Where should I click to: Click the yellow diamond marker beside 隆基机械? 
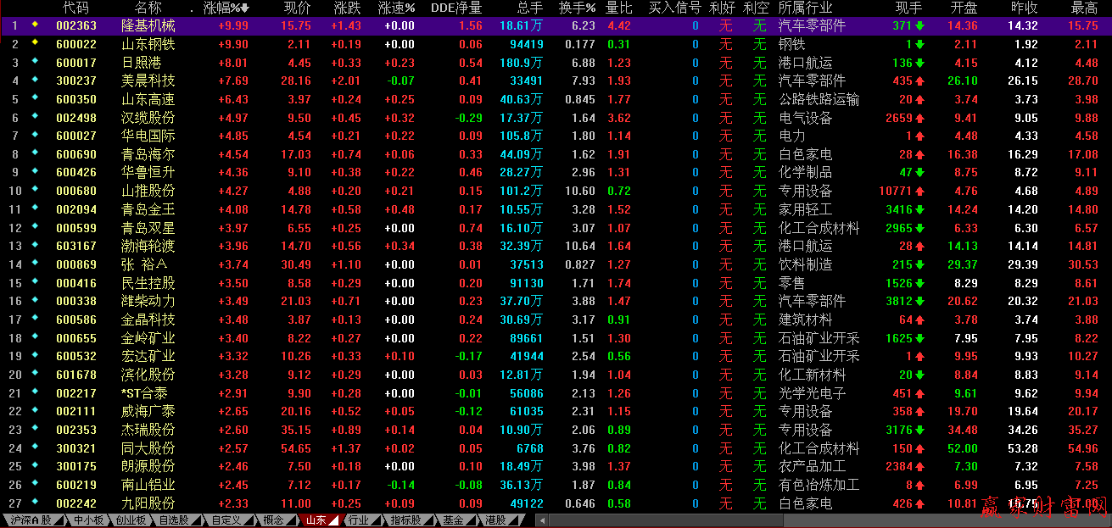pos(35,25)
